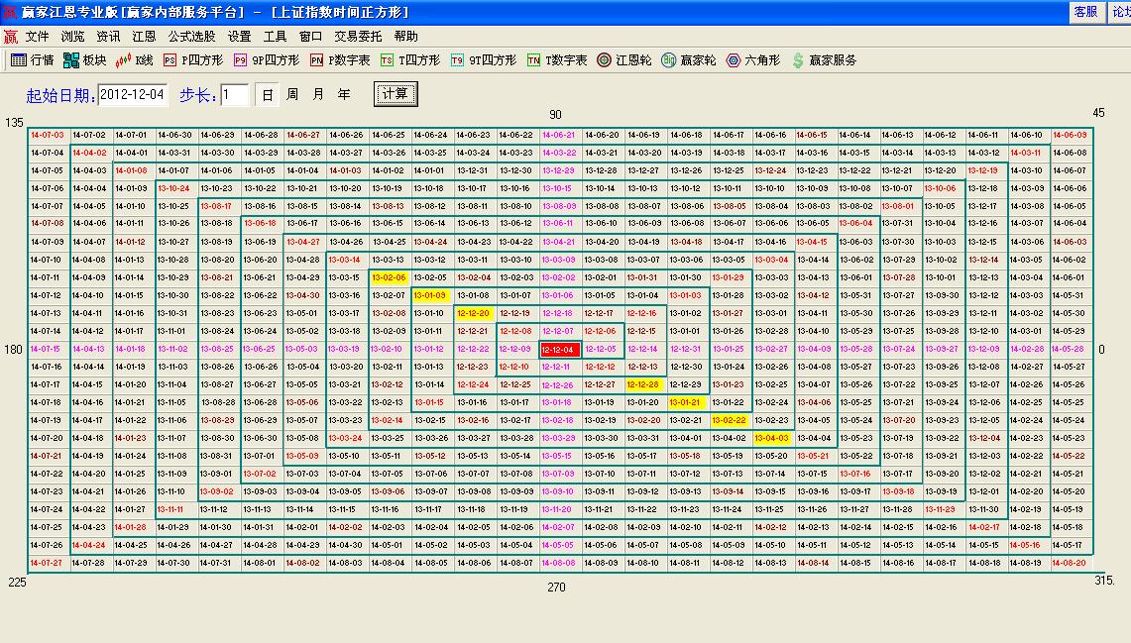Open the 9P四方形 tool
Image resolution: width=1131 pixels, height=643 pixels.
click(266, 60)
